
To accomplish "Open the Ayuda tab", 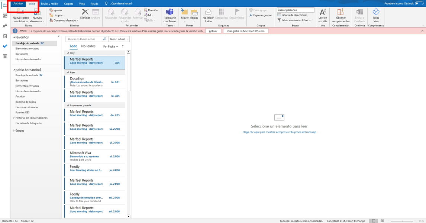I will point(94,4).
